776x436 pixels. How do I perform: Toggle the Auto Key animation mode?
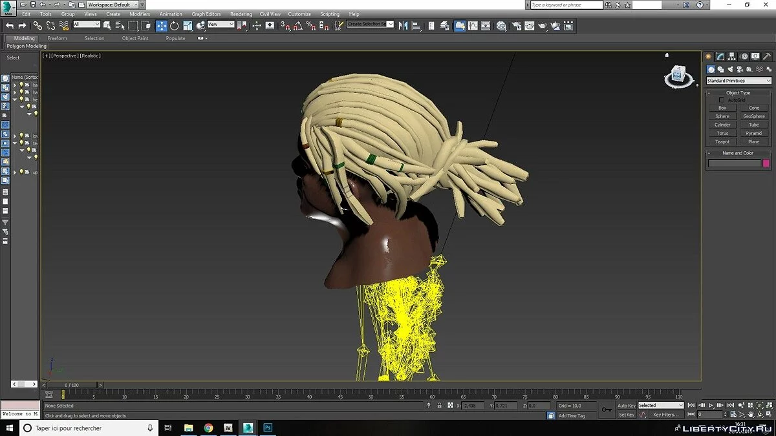point(626,406)
